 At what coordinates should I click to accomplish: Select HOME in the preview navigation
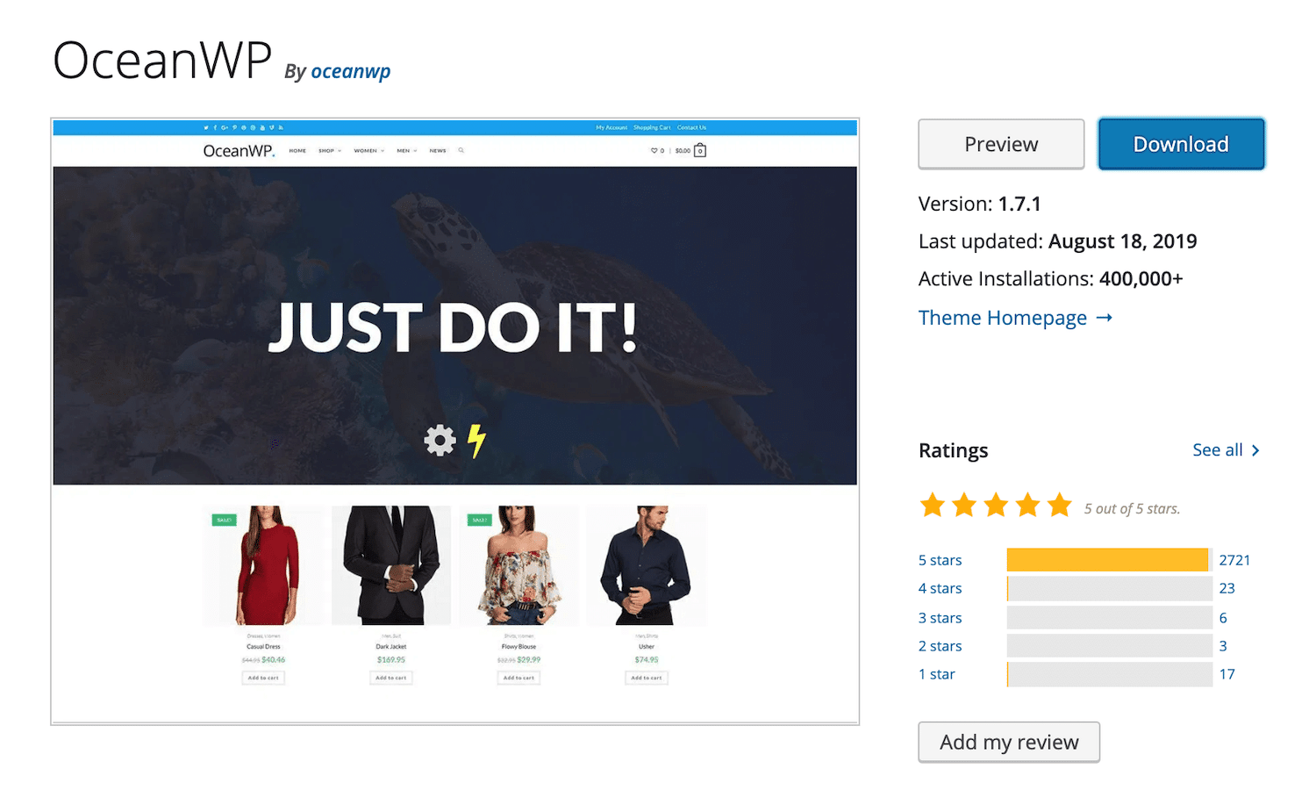pos(297,151)
